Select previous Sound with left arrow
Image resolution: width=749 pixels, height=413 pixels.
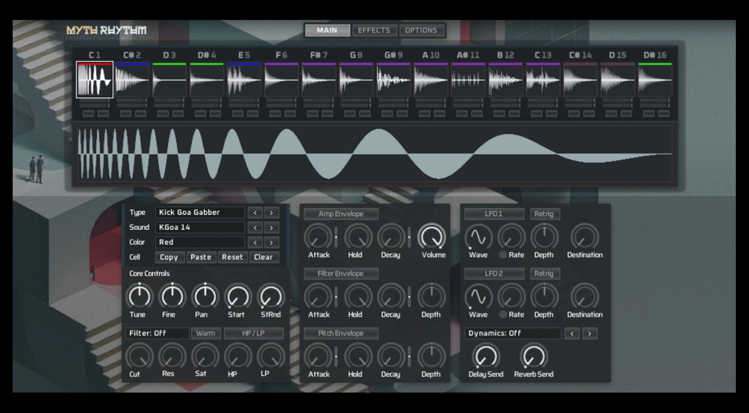click(255, 227)
